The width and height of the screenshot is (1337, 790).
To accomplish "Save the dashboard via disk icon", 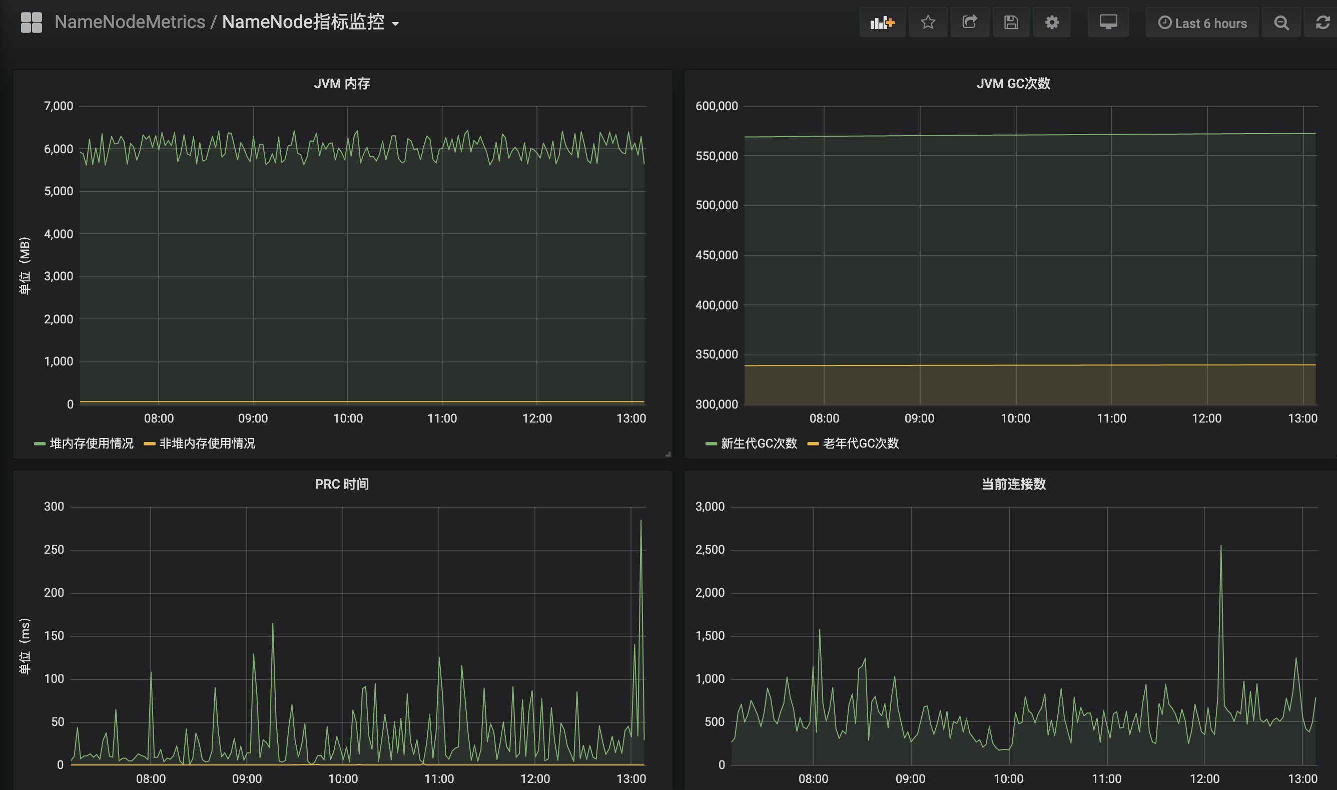I will click(1010, 23).
